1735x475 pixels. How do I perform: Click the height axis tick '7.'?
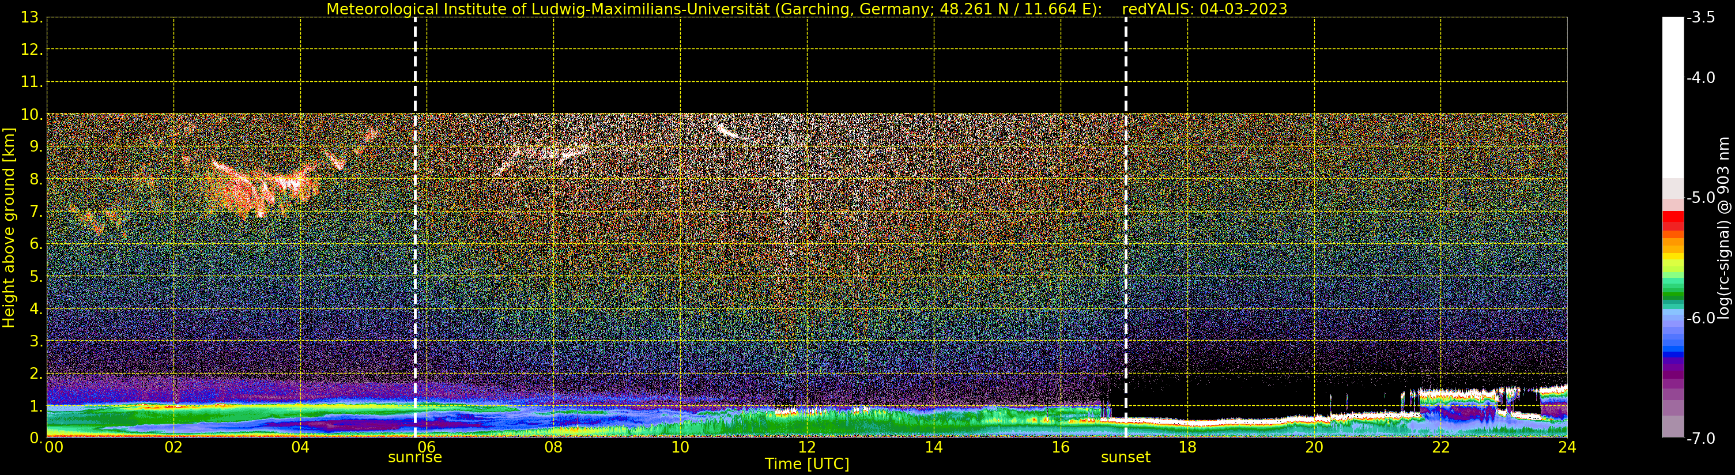tap(37, 212)
